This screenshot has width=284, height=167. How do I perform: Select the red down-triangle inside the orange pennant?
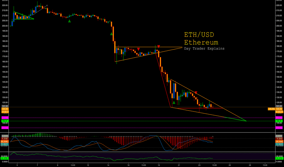pyautogui.click(x=138, y=49)
